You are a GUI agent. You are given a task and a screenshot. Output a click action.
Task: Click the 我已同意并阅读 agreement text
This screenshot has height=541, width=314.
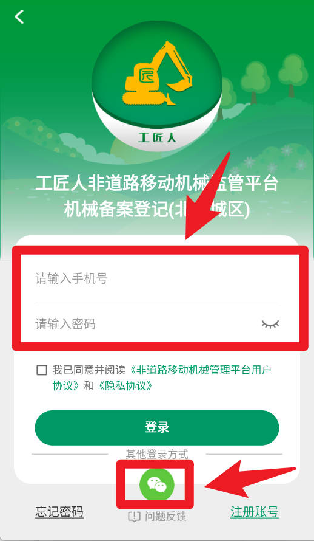[x=90, y=370]
